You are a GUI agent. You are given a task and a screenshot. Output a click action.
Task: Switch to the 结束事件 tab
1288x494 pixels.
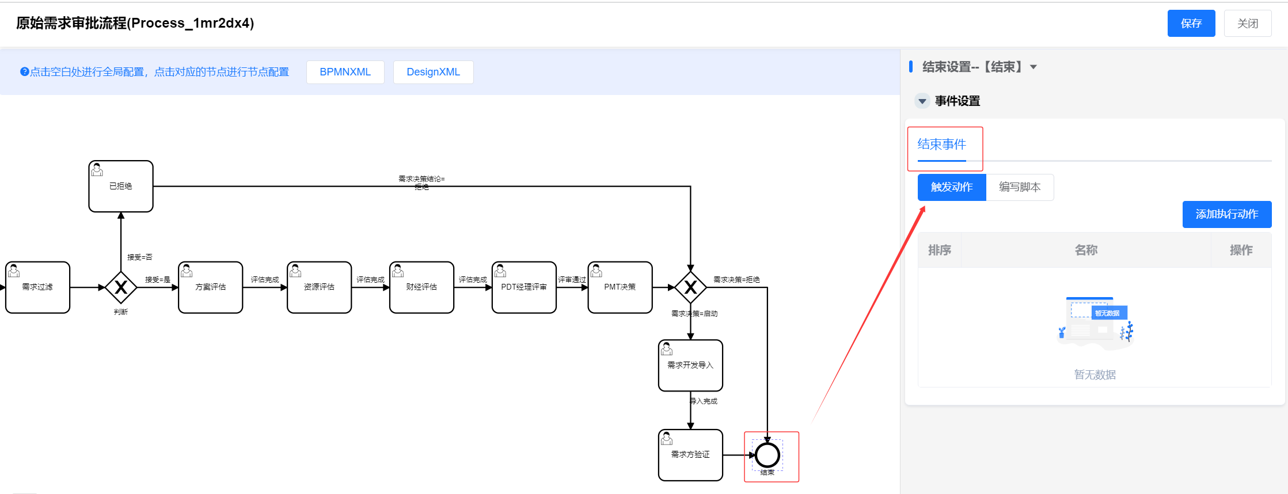click(x=941, y=145)
